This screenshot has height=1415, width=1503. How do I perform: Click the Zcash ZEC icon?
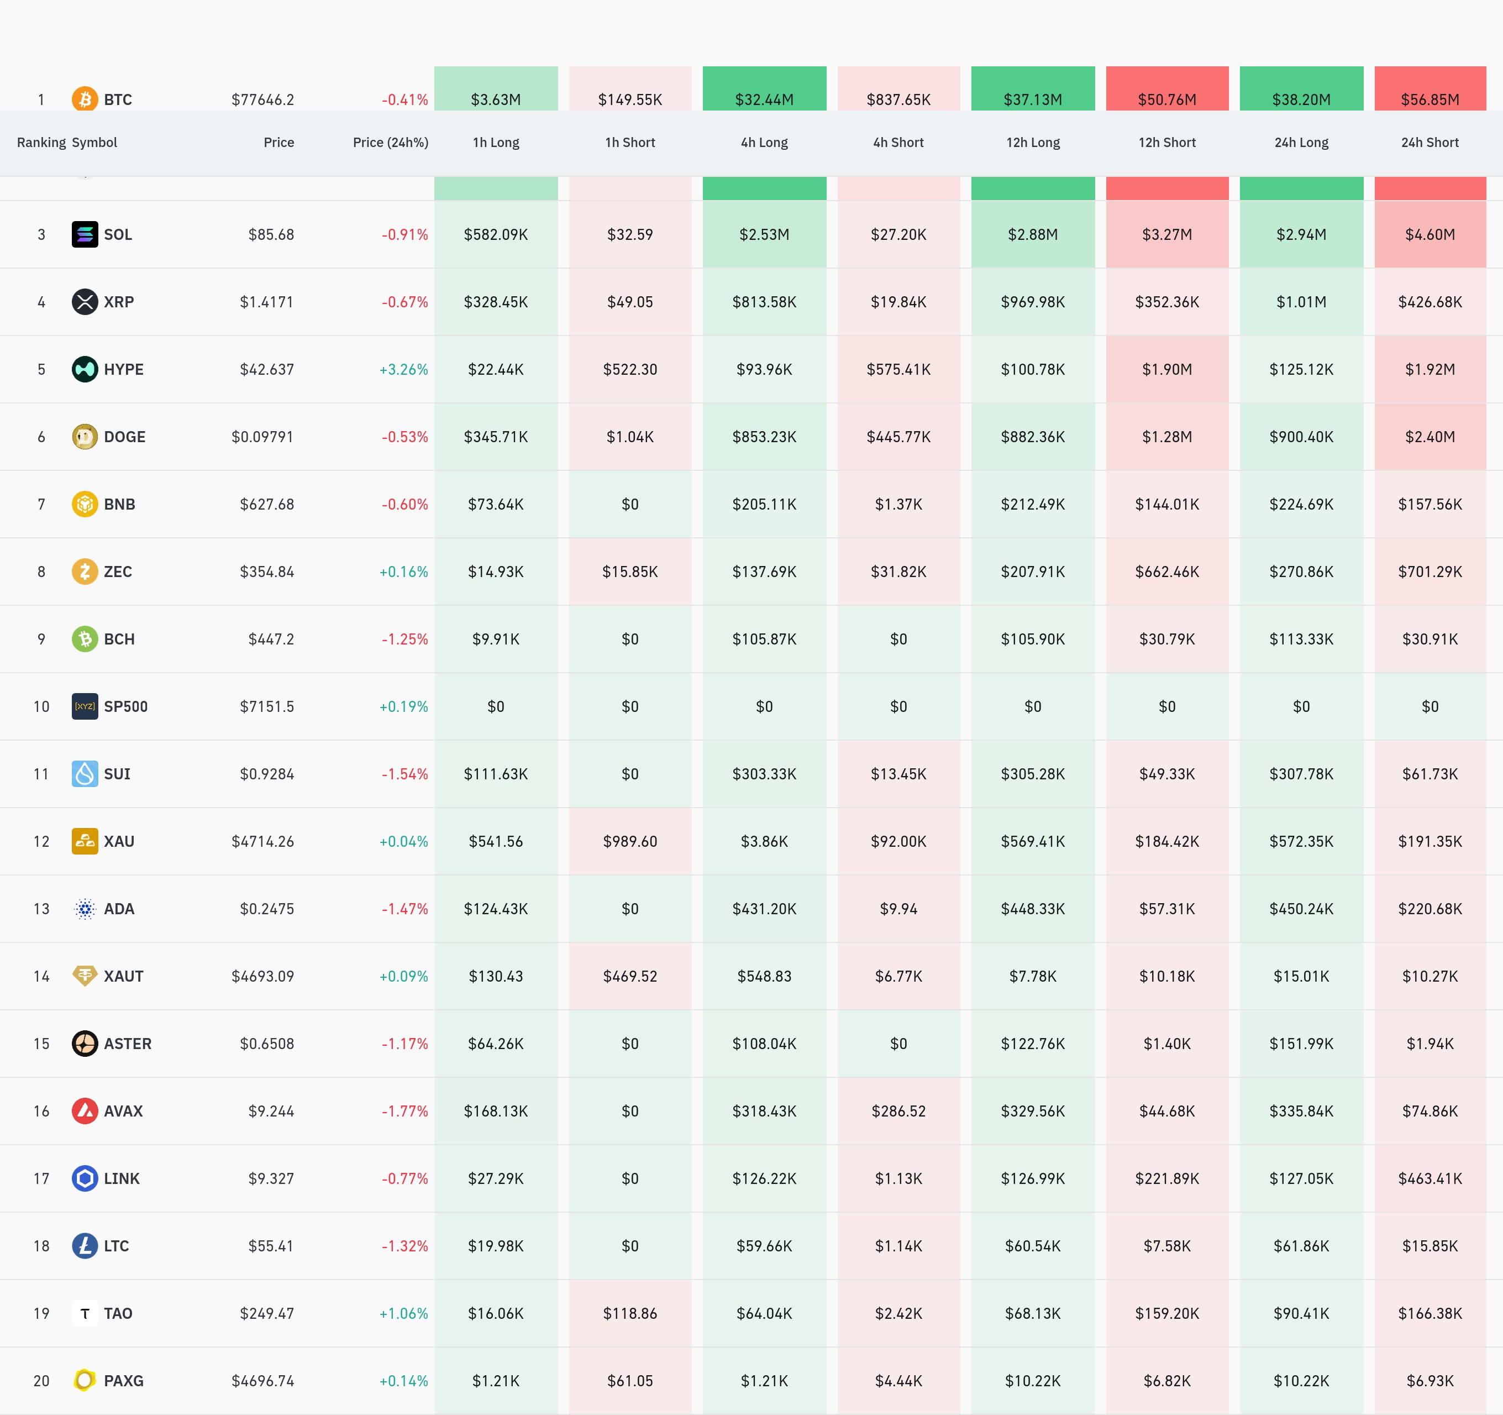[x=85, y=571]
